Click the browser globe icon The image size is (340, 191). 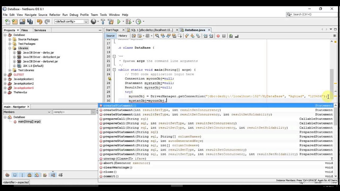coord(93,22)
